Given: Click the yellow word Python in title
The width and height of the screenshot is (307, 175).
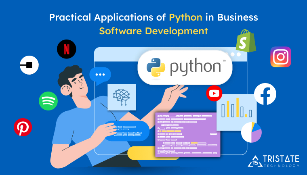Looking at the screenshot, I should pos(185,18).
